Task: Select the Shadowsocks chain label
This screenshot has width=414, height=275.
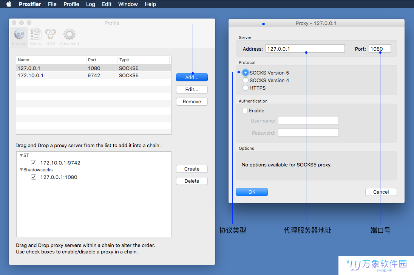Action: pyautogui.click(x=38, y=170)
